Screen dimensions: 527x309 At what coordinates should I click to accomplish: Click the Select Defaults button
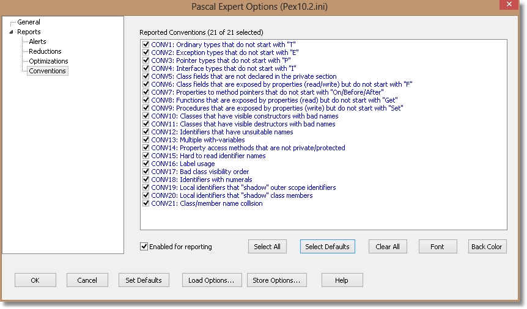(x=327, y=247)
